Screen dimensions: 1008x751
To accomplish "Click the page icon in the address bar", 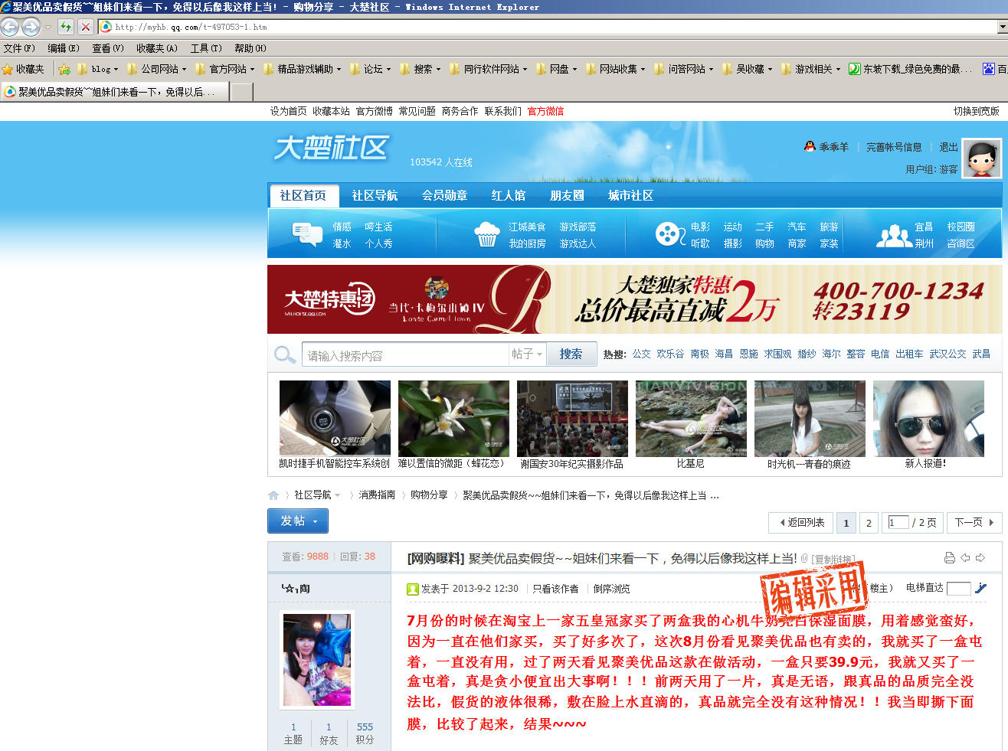I will click(106, 27).
